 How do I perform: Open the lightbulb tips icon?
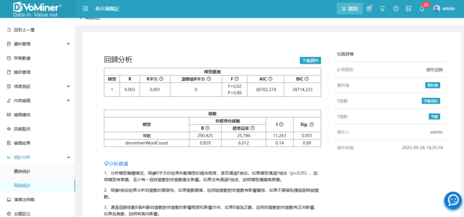click(x=382, y=9)
